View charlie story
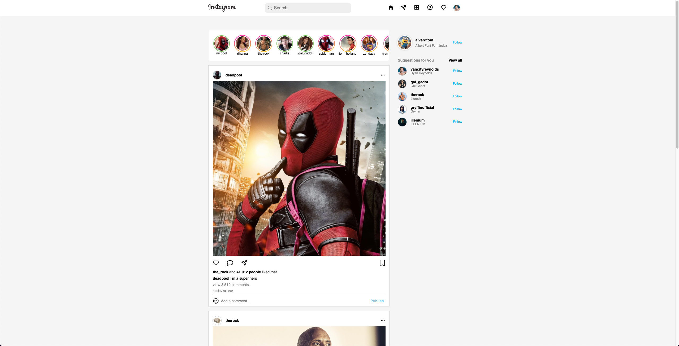The height and width of the screenshot is (346, 679). [284, 44]
